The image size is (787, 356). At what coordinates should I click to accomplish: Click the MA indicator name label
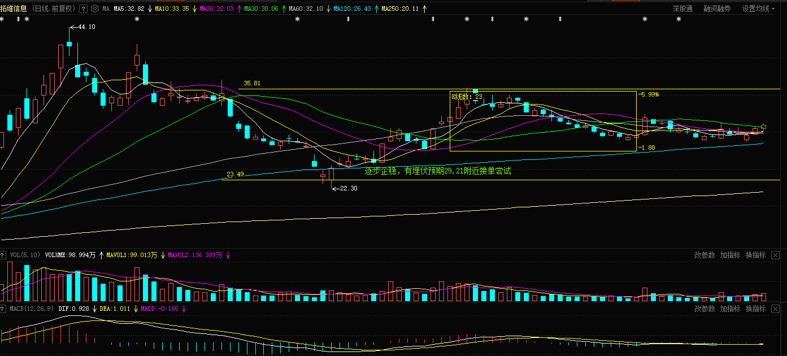pos(106,9)
